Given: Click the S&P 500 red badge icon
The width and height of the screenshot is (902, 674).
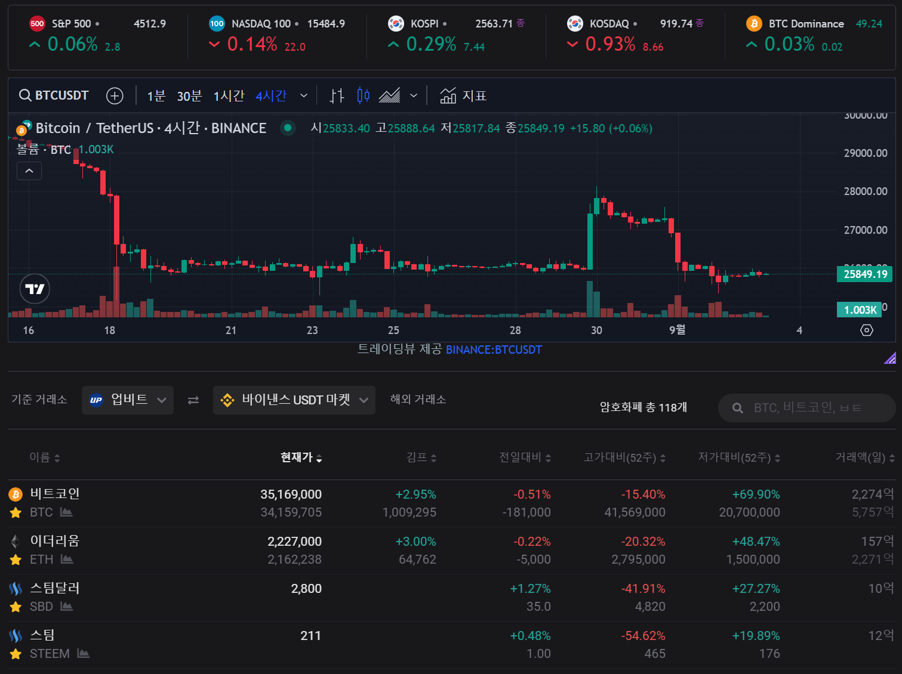Looking at the screenshot, I should [x=37, y=24].
